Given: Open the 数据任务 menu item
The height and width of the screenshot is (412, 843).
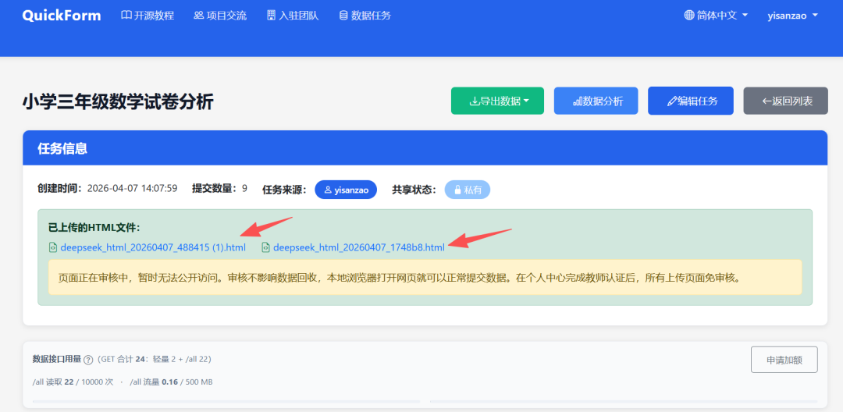Looking at the screenshot, I should point(365,16).
